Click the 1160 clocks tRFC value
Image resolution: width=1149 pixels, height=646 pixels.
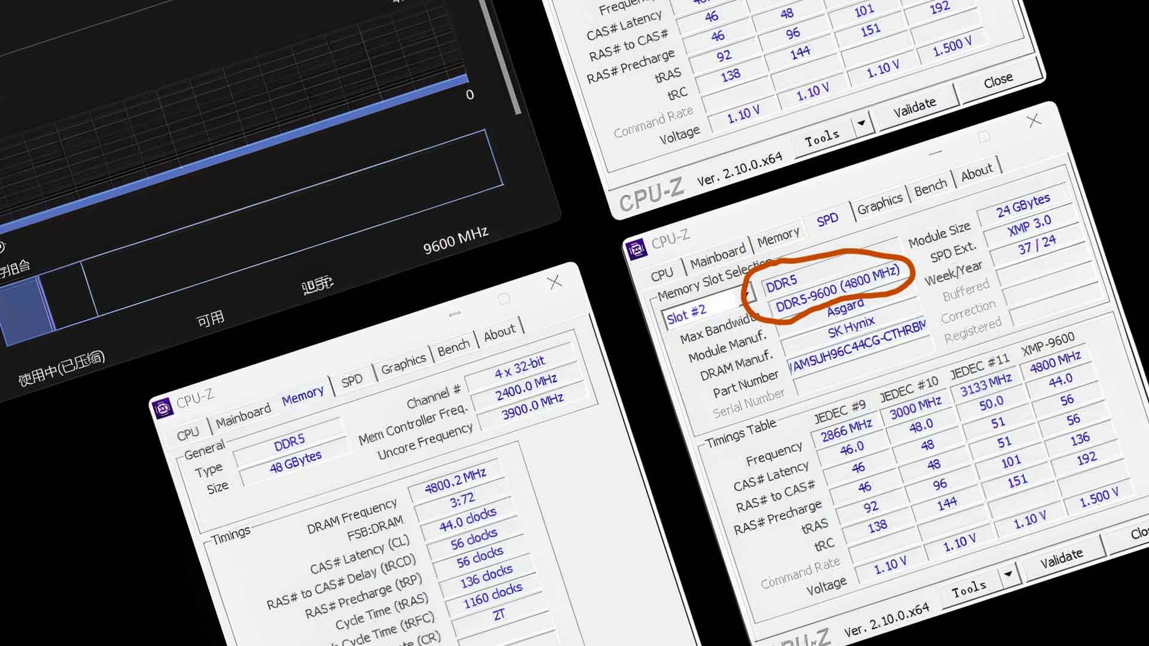click(493, 596)
